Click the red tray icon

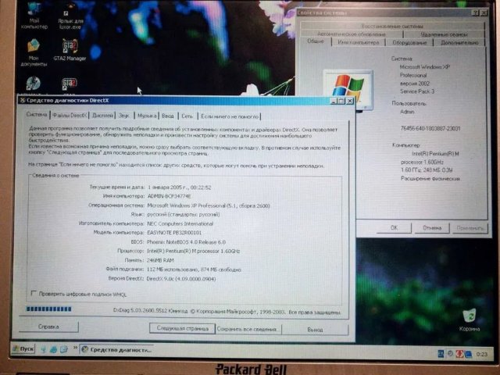click(459, 354)
